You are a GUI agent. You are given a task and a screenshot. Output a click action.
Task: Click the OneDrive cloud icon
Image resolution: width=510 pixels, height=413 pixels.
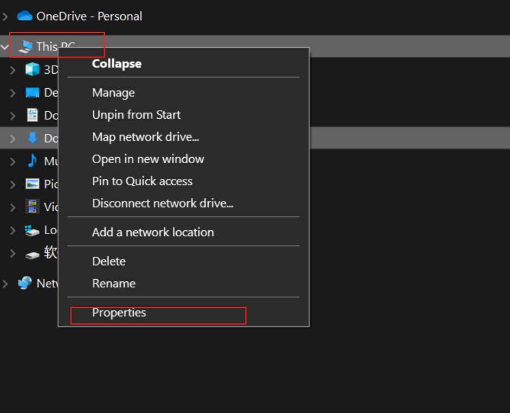tap(24, 16)
